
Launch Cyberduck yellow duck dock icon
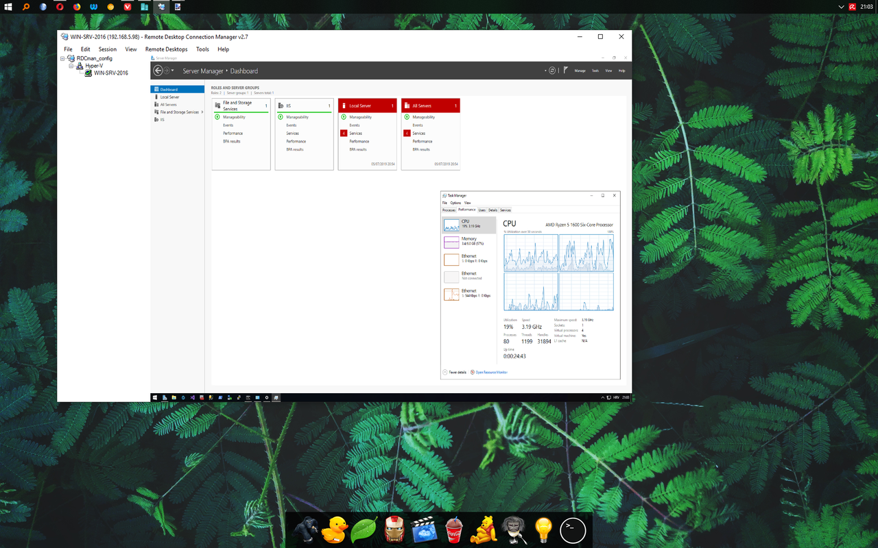point(335,530)
